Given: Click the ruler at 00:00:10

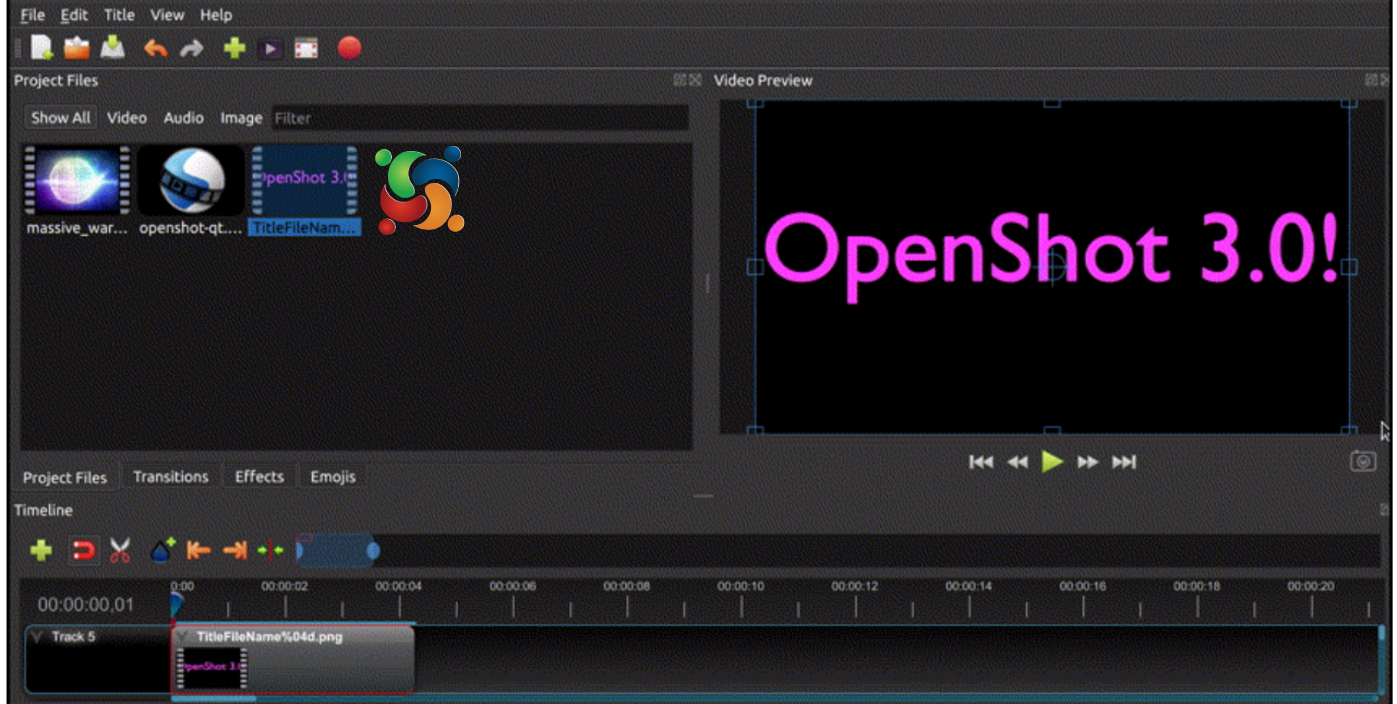Looking at the screenshot, I should point(741,586).
